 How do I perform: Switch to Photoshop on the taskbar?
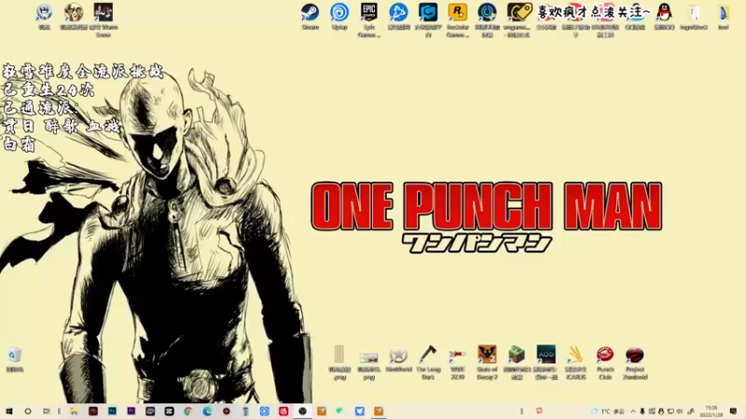(112, 411)
